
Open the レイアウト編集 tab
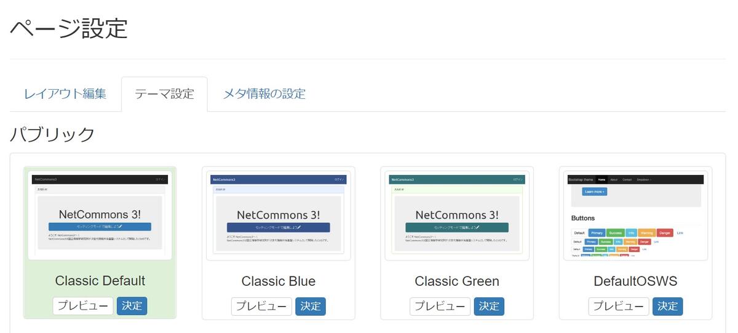click(65, 94)
